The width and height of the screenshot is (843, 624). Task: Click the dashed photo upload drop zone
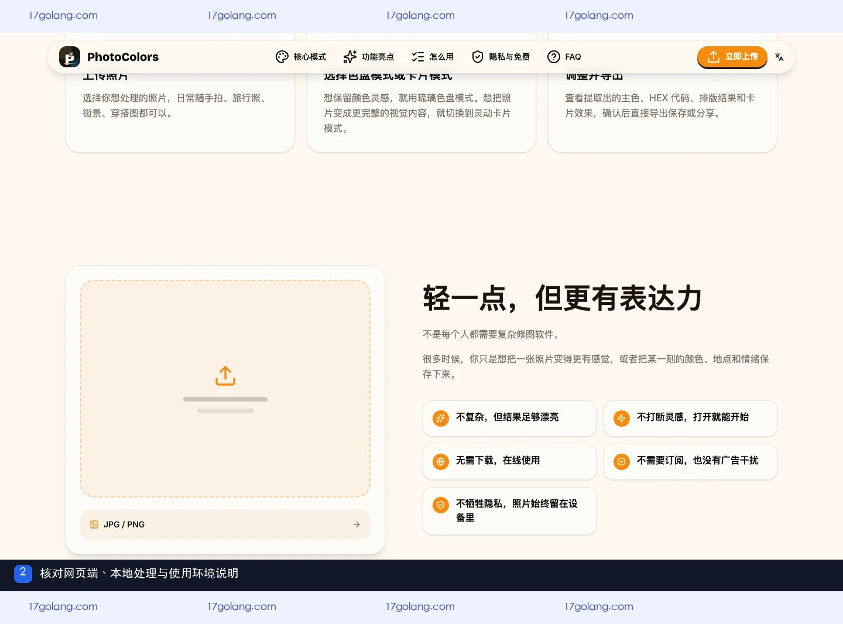[x=225, y=389]
